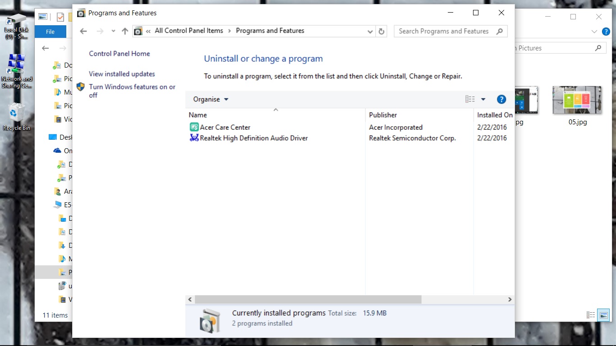Click the magnifier in Search Programs and Features
Image resolution: width=616 pixels, height=346 pixels.
point(499,31)
